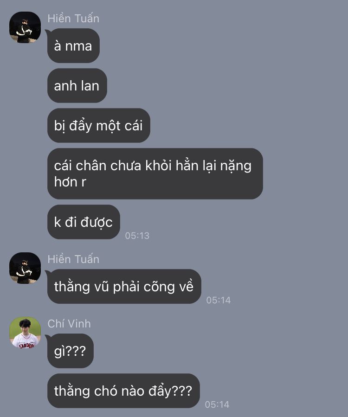Open Chí Vinh's profile picture
Image resolution: width=348 pixels, height=417 pixels.
coord(25,333)
